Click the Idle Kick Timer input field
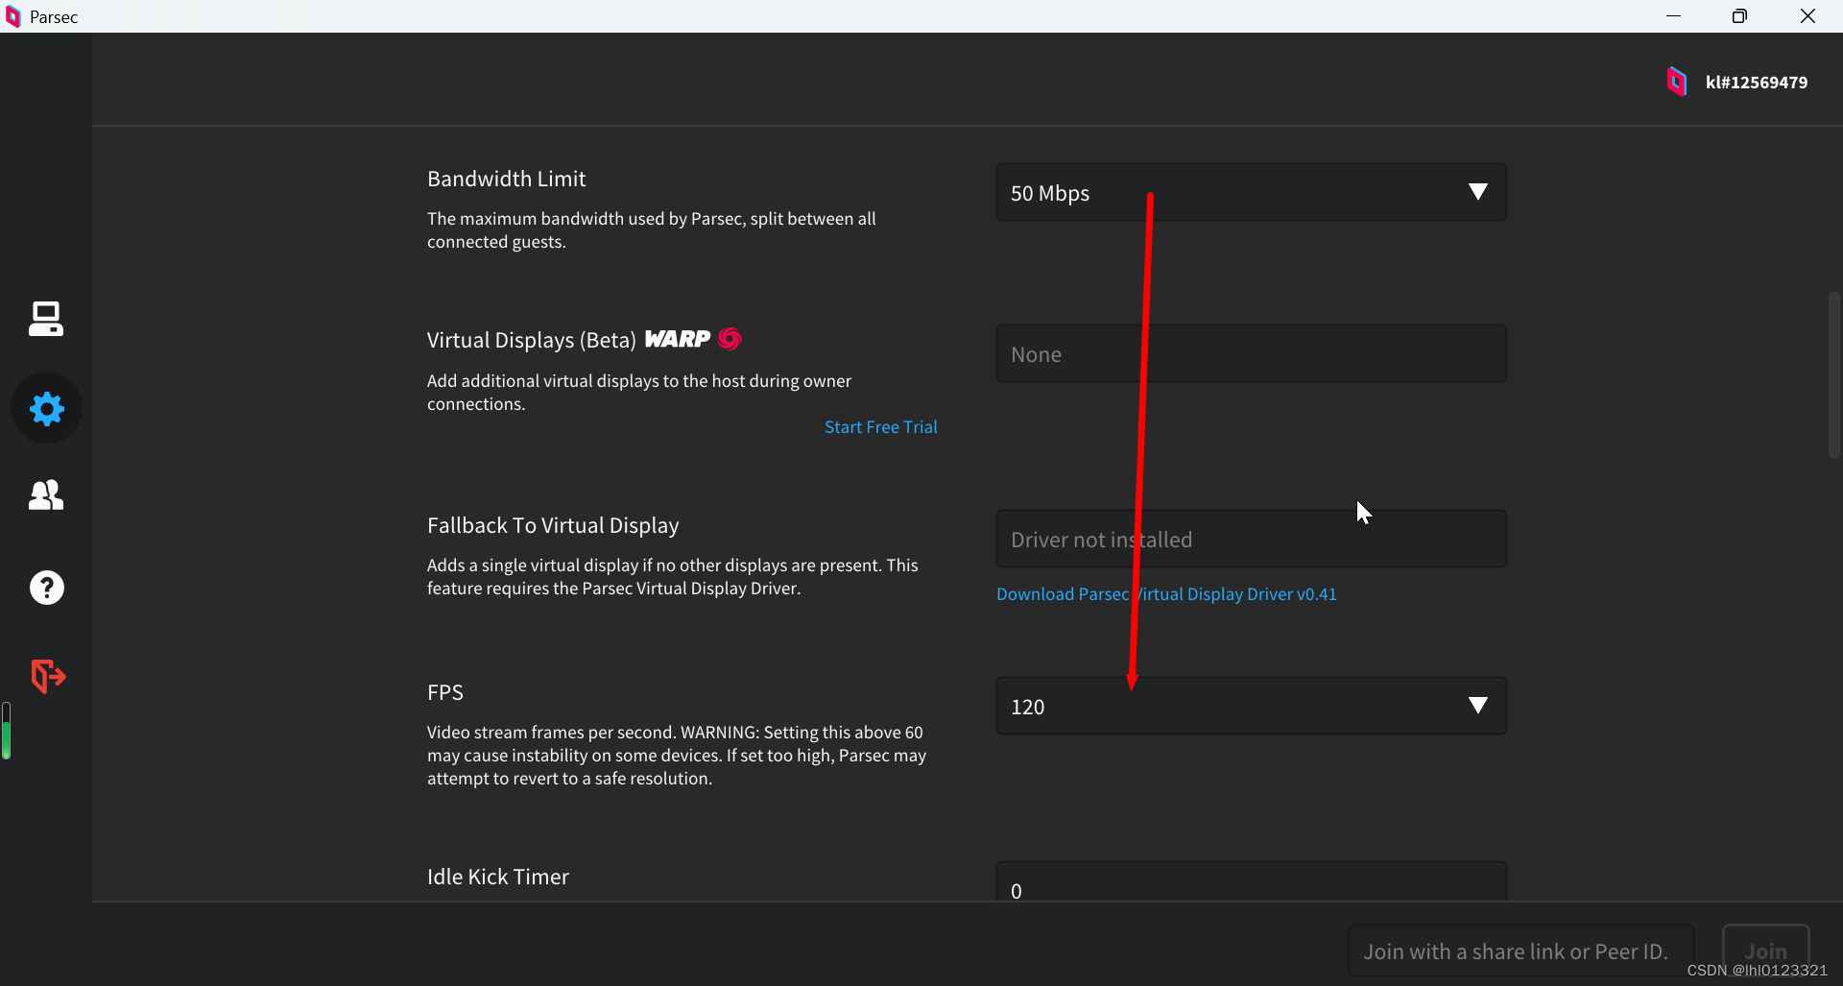The image size is (1843, 986). tap(1251, 881)
